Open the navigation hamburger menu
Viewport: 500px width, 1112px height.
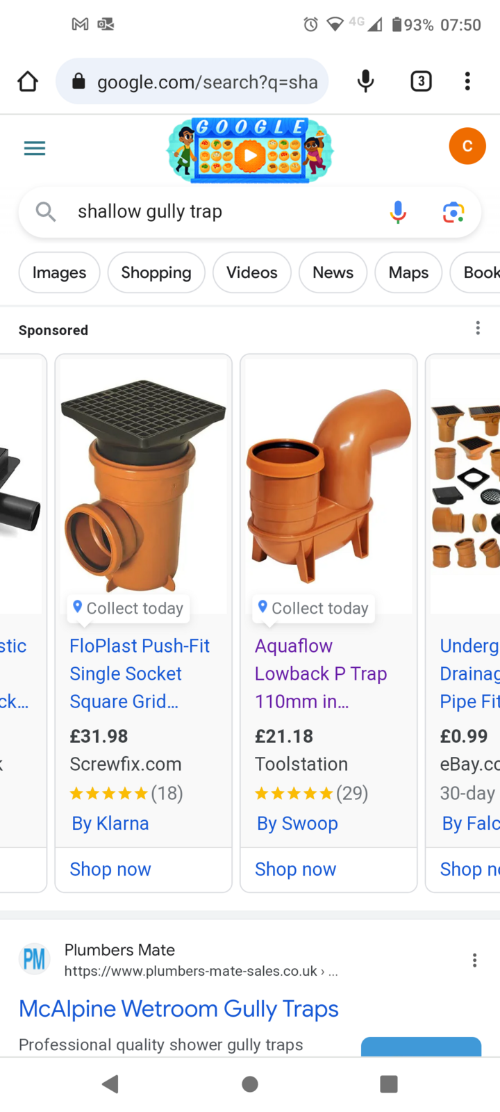tap(34, 148)
